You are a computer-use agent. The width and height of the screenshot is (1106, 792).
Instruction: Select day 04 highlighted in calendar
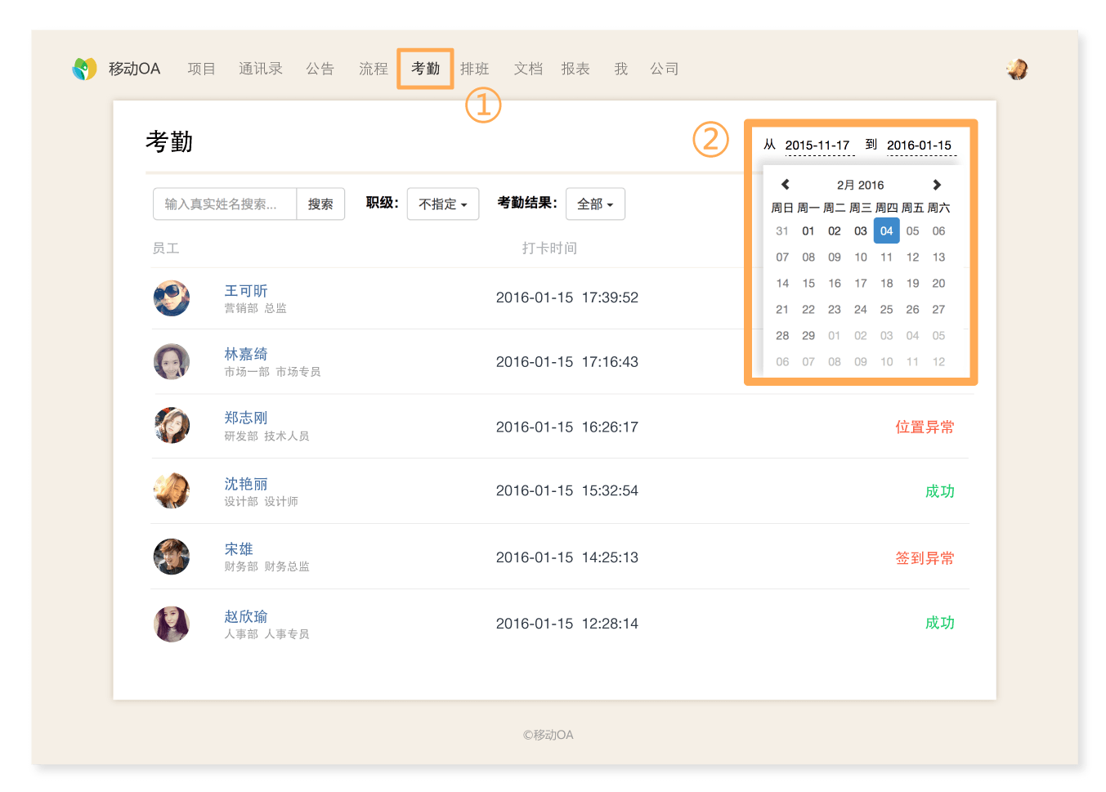(886, 231)
